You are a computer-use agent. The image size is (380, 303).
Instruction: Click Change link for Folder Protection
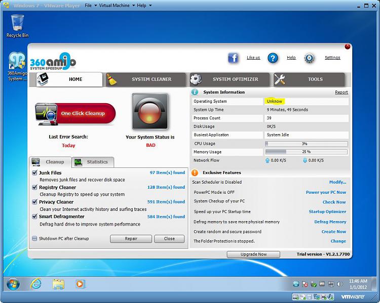pos(338,241)
